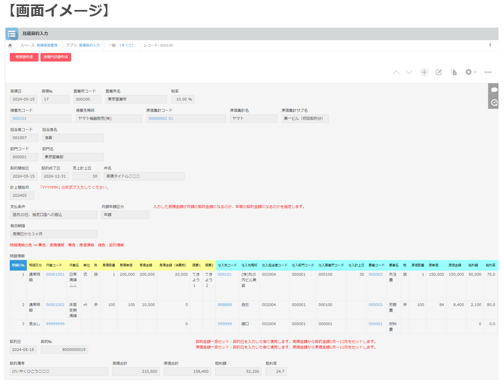
Task: Open the comments panel speech bubble
Action: point(494,90)
